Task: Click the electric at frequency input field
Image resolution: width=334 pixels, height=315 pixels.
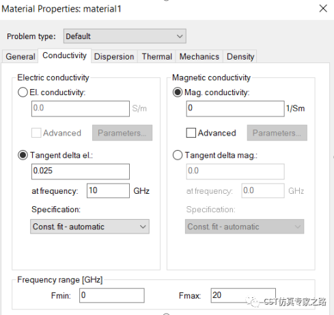Action: [108, 190]
